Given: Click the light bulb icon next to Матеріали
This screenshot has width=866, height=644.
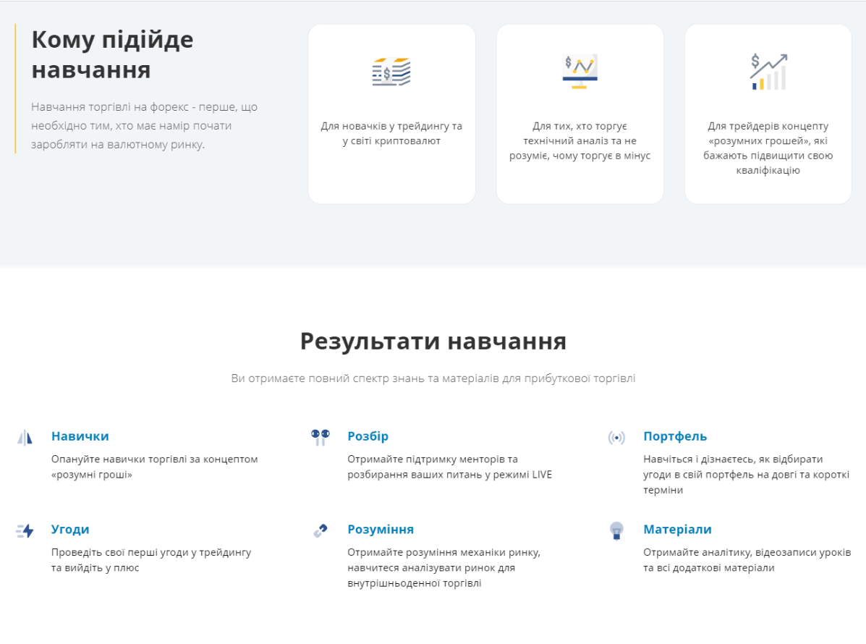Looking at the screenshot, I should (616, 531).
